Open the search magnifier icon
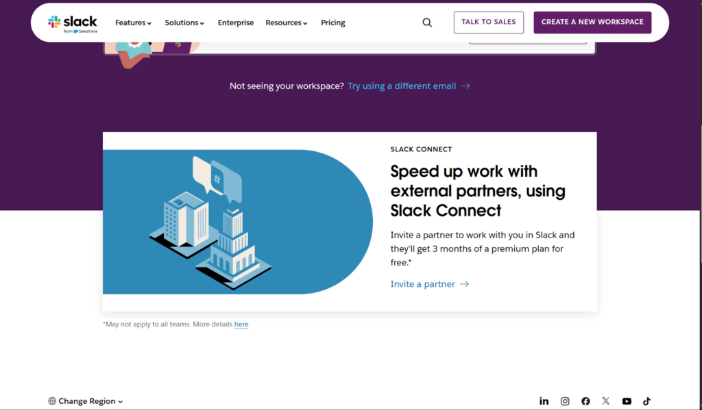This screenshot has height=410, width=702. point(427,23)
